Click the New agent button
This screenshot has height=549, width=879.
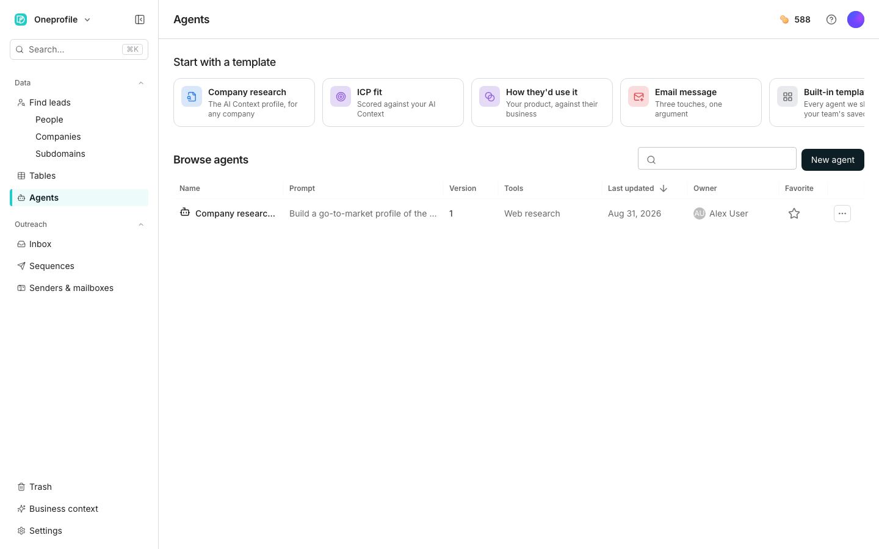[833, 160]
